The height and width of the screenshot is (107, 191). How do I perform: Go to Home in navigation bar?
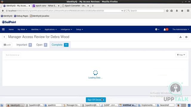tap(11, 29)
